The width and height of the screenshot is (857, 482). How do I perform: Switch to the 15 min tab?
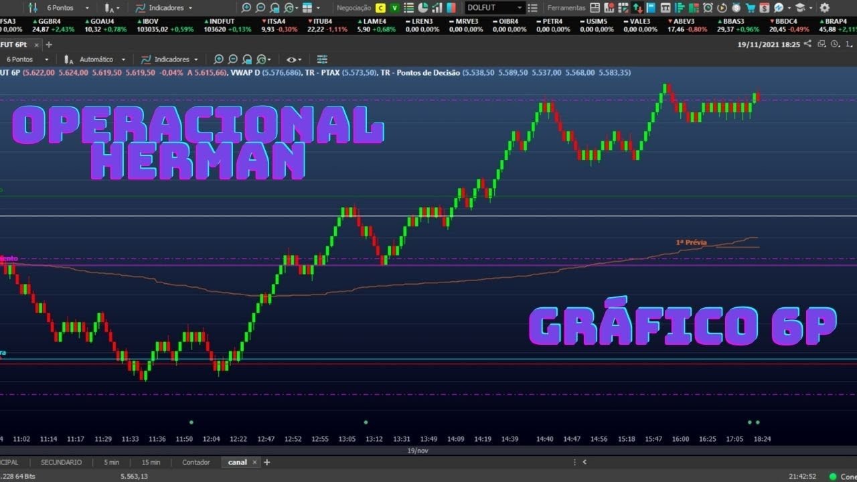(x=151, y=462)
